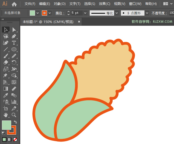Select the Hand tool
Screen dimensions: 174x144
click(x=6, y=115)
